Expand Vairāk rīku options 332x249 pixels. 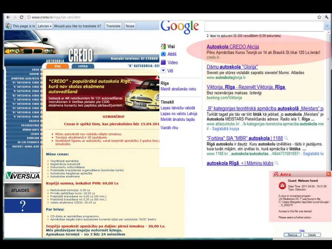coord(169,128)
